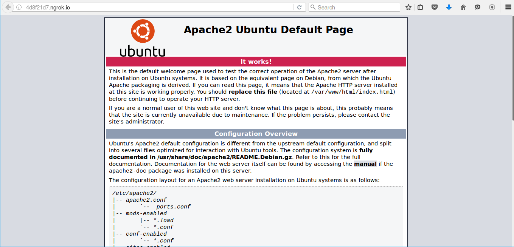
Task: Click 'conf-enabled' in the config tree
Action: pyautogui.click(x=146, y=234)
